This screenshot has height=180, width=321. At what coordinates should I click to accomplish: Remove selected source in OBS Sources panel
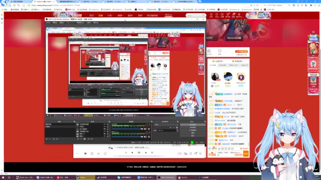coord(81,139)
